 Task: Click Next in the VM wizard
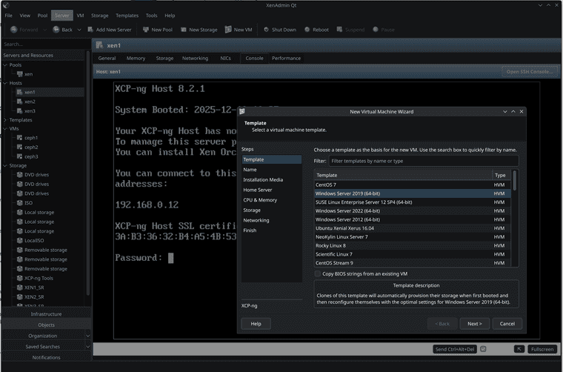(474, 324)
